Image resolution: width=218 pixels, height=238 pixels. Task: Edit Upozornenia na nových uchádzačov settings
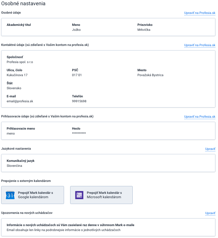click(210, 213)
